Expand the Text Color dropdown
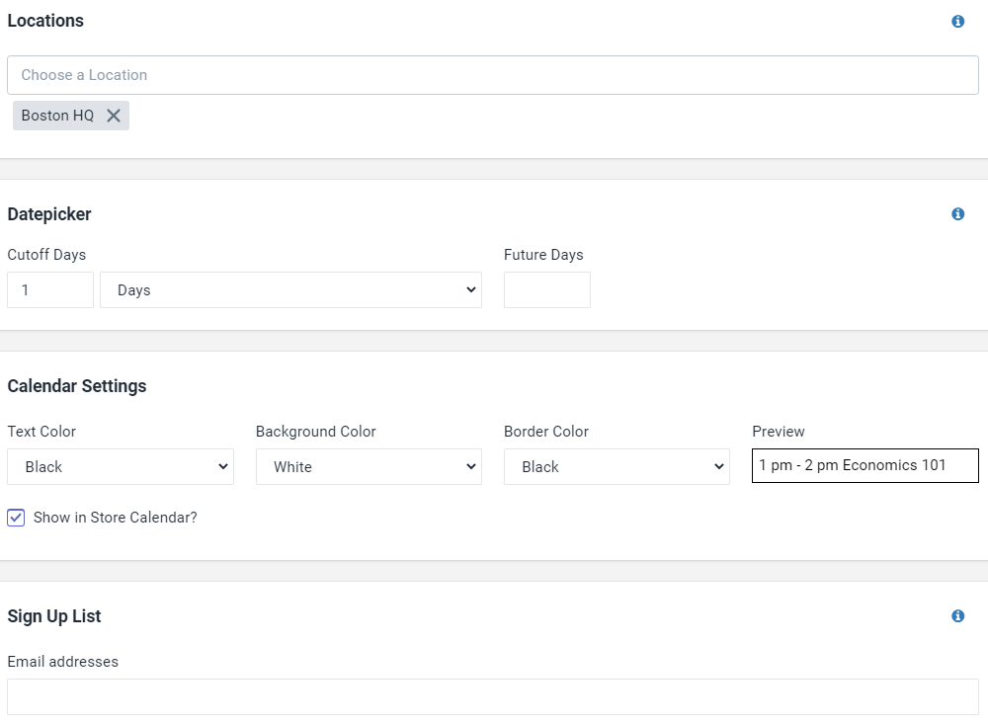This screenshot has height=725, width=988. click(x=121, y=467)
